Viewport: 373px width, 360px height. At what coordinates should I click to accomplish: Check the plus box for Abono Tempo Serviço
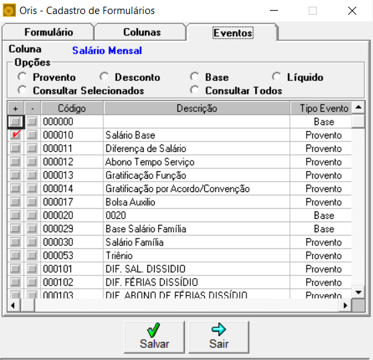tap(15, 162)
